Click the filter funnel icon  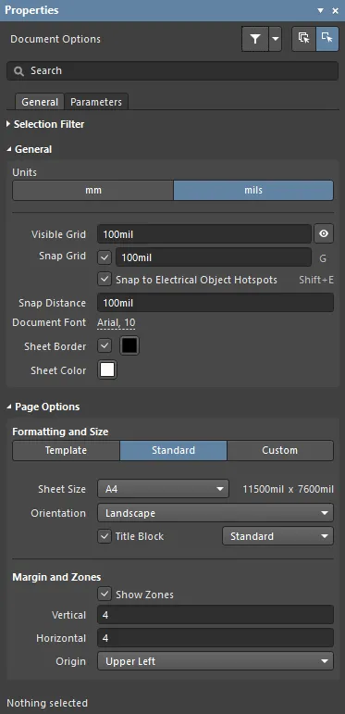coord(255,39)
